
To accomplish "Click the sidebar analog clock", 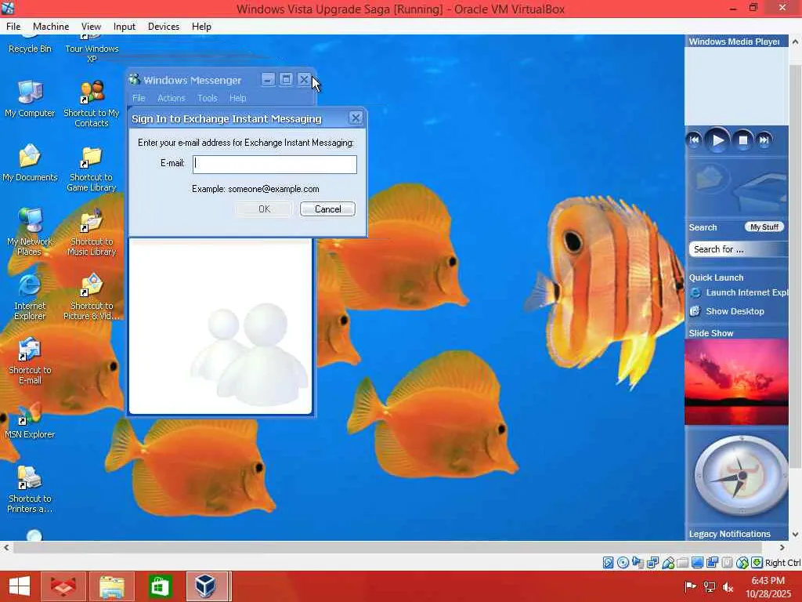I will click(x=741, y=476).
